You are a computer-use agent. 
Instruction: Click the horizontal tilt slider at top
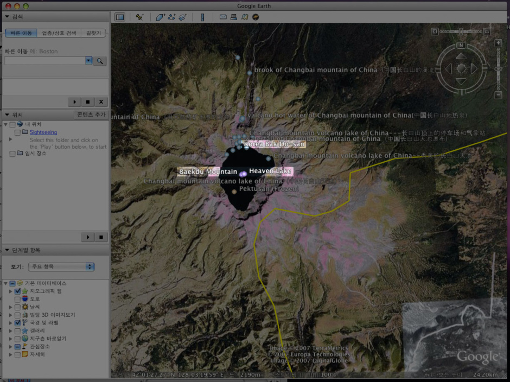pos(461,31)
